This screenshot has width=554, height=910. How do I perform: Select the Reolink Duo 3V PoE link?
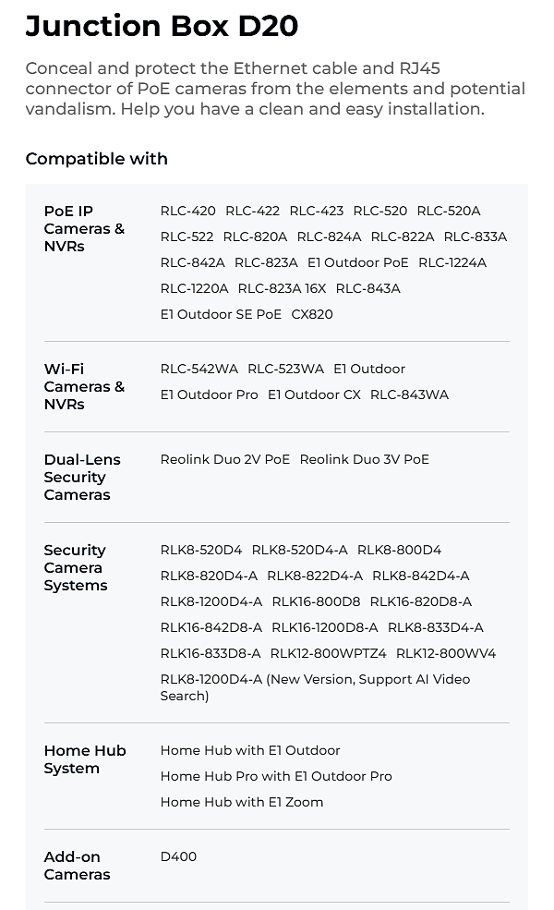(x=365, y=459)
